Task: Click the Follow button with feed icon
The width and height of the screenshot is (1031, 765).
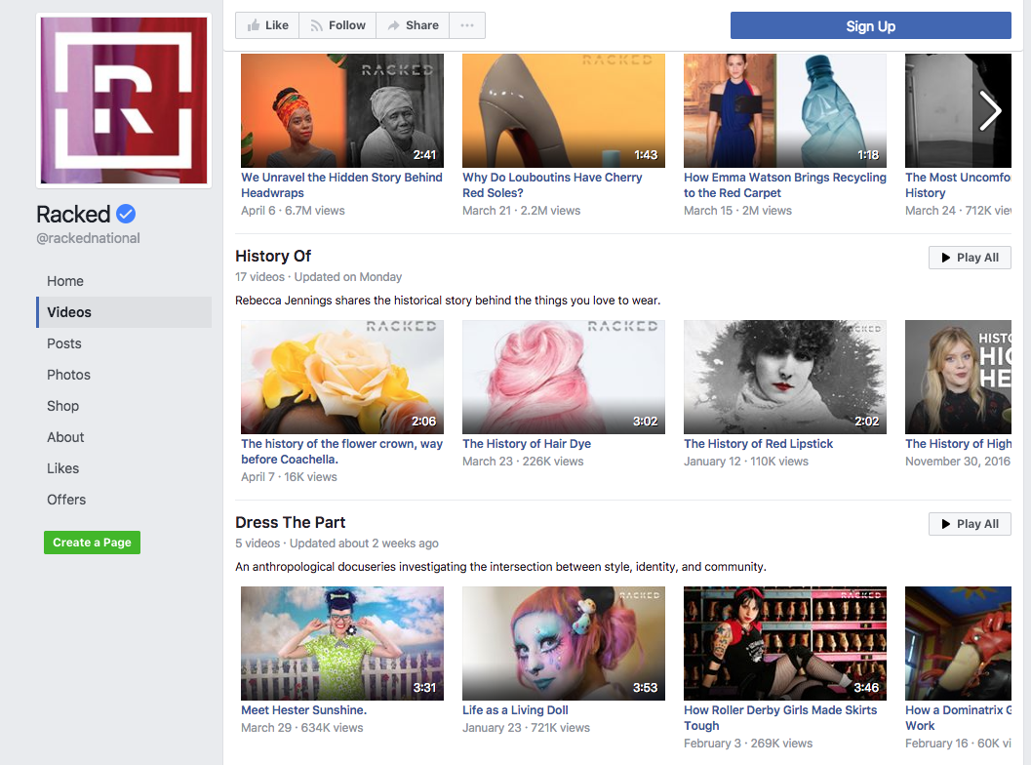Action: 337,25
